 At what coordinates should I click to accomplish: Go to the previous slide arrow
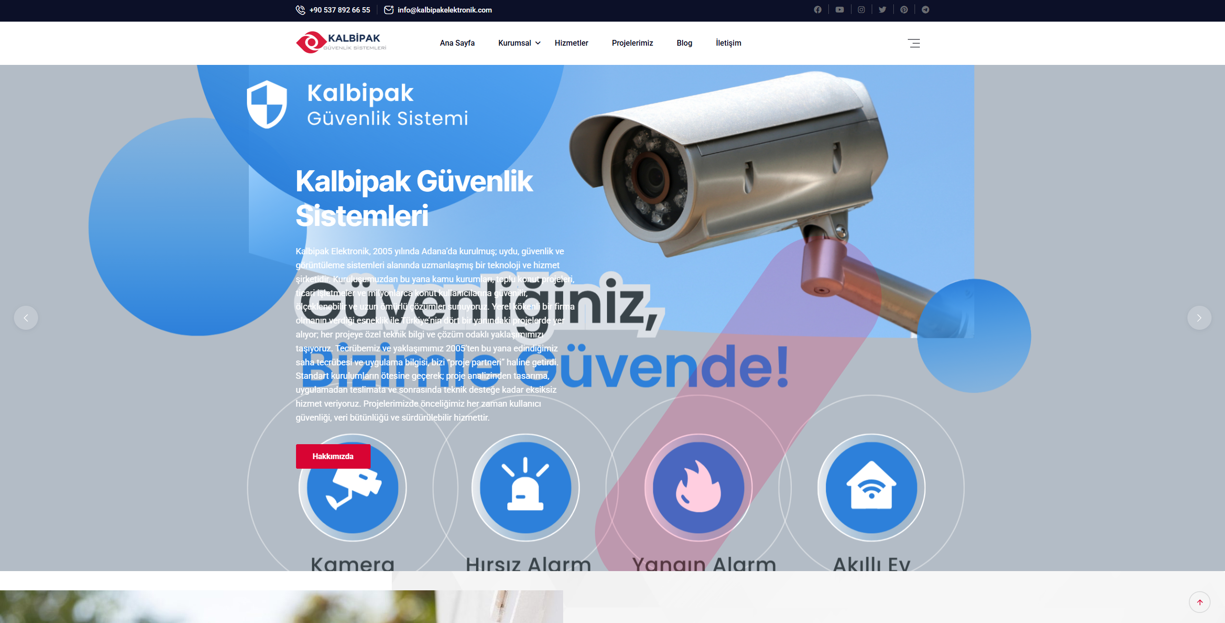[26, 318]
